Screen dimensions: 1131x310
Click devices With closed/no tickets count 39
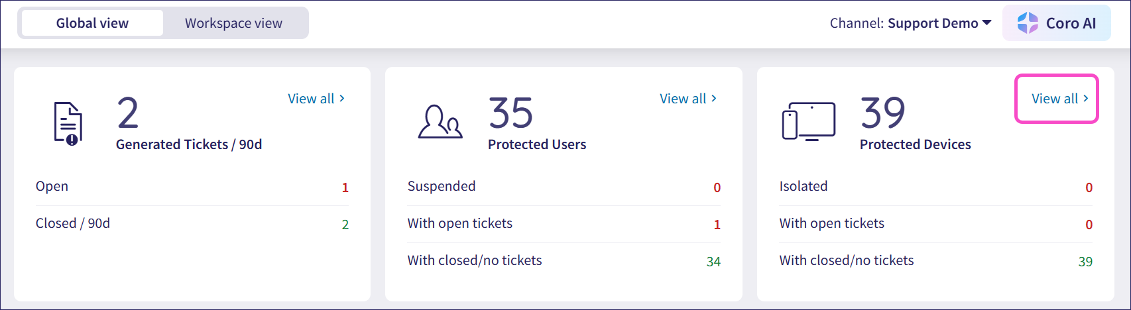(1085, 262)
